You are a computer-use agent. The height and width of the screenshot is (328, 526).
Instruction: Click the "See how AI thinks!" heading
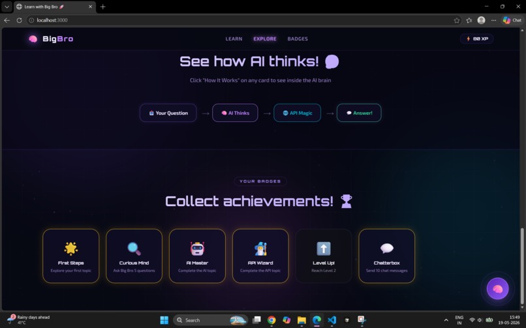pyautogui.click(x=249, y=62)
